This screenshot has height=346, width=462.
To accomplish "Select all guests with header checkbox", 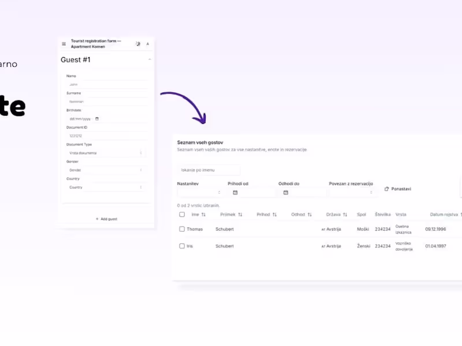I will (182, 215).
